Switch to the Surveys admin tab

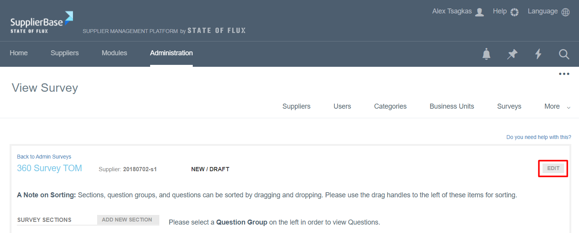509,106
